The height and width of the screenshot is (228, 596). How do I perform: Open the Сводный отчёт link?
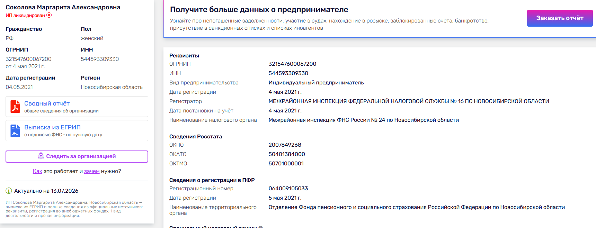click(47, 103)
